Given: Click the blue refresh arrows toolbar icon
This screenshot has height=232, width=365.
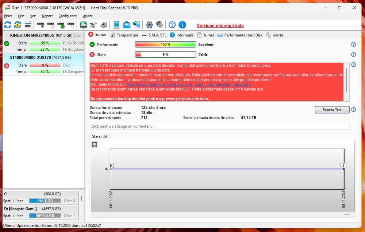Looking at the screenshot, I should pos(7,25).
